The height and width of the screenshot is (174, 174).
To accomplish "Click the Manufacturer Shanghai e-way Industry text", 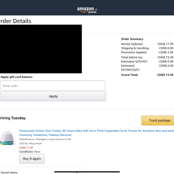I will [x=45, y=139].
